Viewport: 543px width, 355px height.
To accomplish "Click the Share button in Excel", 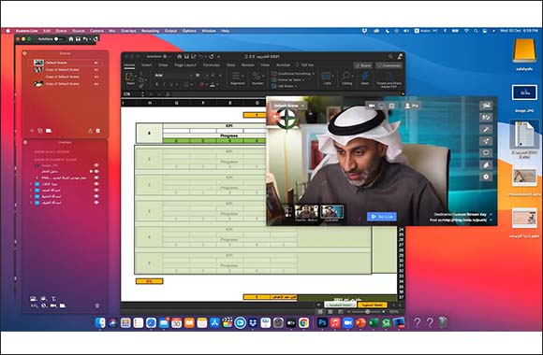I will tap(363, 65).
